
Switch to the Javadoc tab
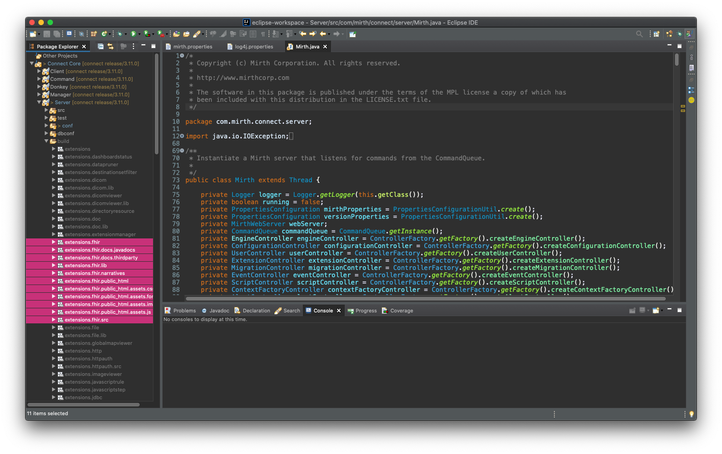click(216, 311)
